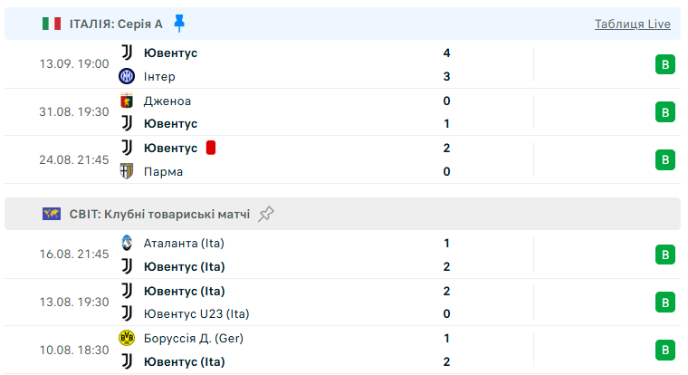Open the Ювентус U23 (Ita) team
This screenshot has width=688, height=375.
point(196,314)
